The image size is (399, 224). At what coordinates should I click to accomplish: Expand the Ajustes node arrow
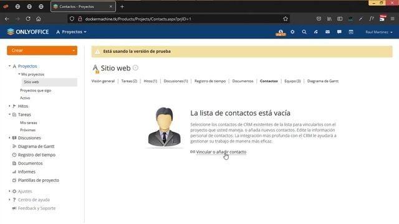pos(9,191)
